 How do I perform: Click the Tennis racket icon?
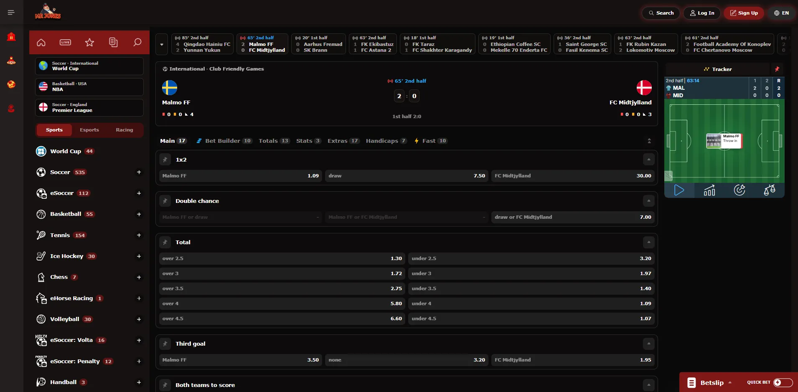pyautogui.click(x=41, y=235)
